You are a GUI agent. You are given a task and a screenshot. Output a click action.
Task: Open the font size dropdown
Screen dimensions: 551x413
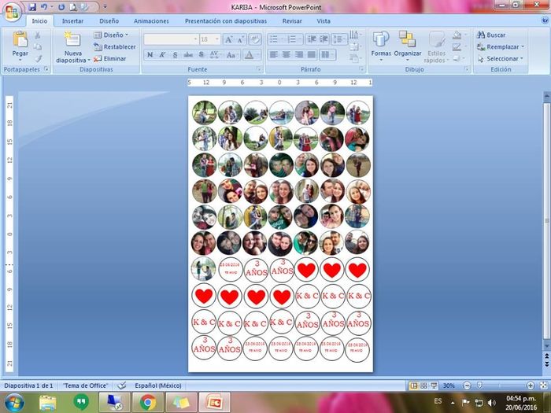click(218, 39)
